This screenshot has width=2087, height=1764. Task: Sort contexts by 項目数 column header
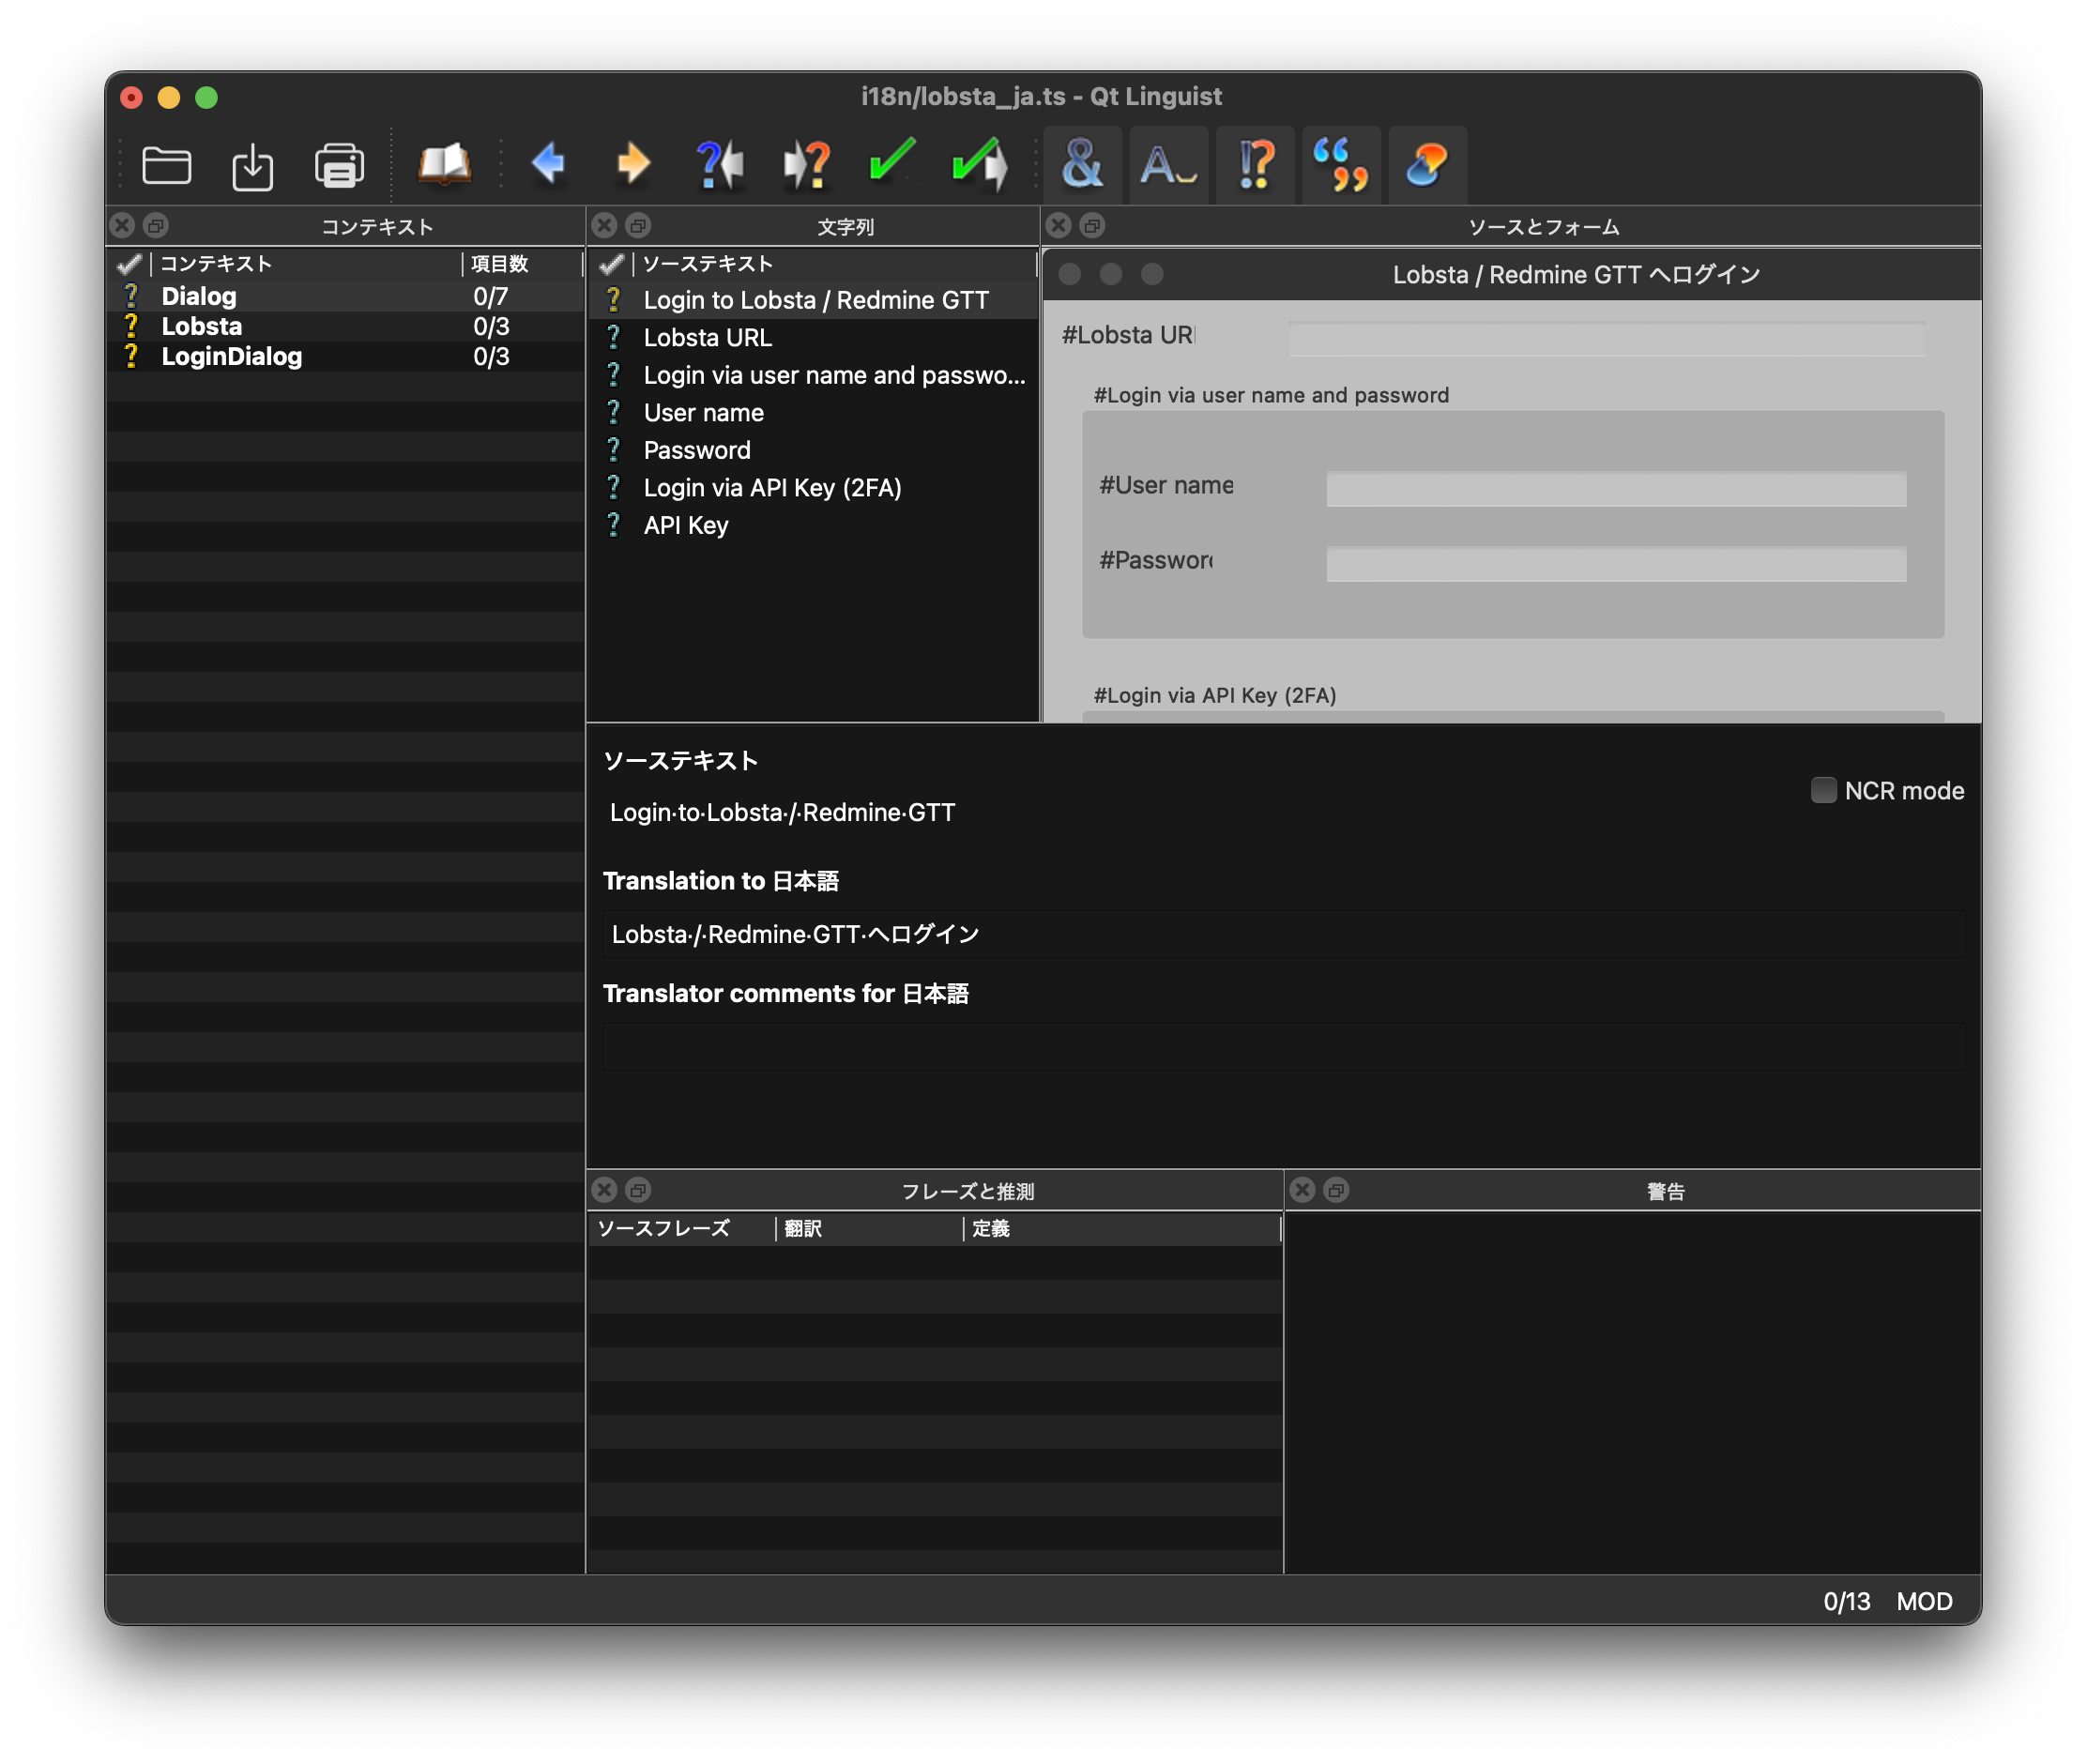[521, 264]
